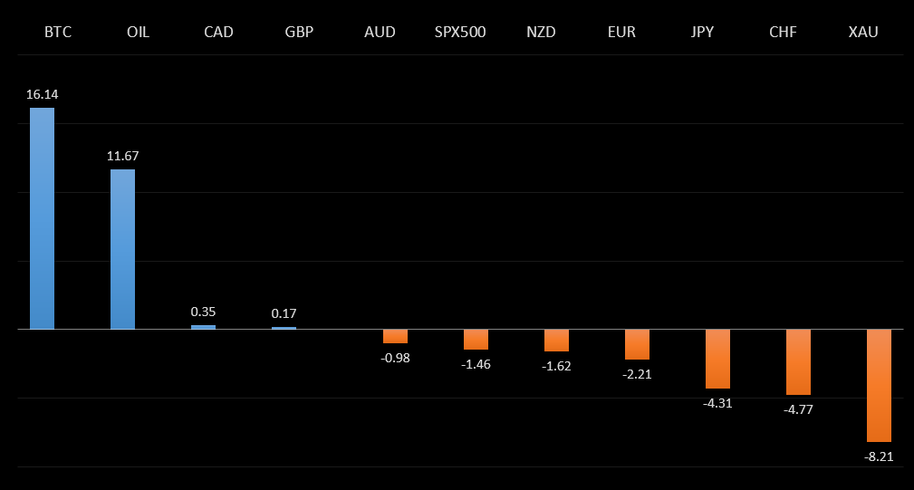The height and width of the screenshot is (490, 914).
Task: Click the orange EUR bar
Action: (637, 344)
